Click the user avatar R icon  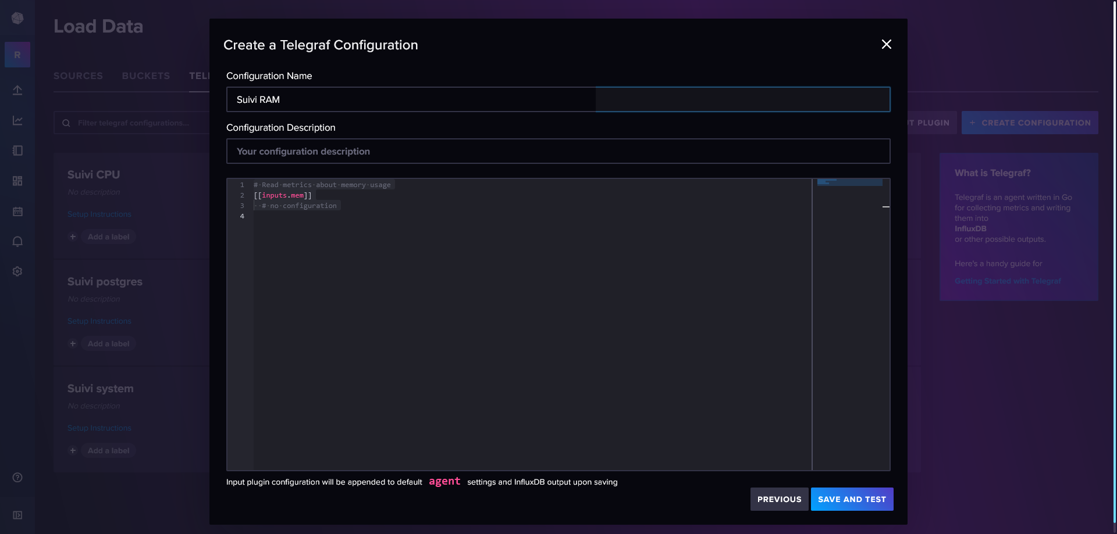point(17,55)
